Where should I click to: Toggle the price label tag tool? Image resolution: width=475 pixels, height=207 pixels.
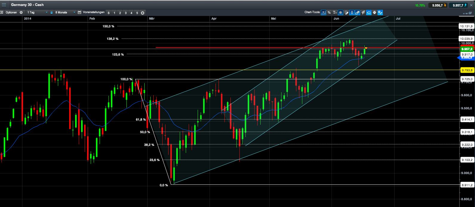coord(369,12)
